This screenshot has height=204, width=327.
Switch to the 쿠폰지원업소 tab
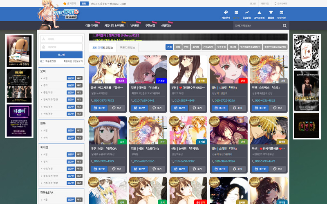(128, 48)
